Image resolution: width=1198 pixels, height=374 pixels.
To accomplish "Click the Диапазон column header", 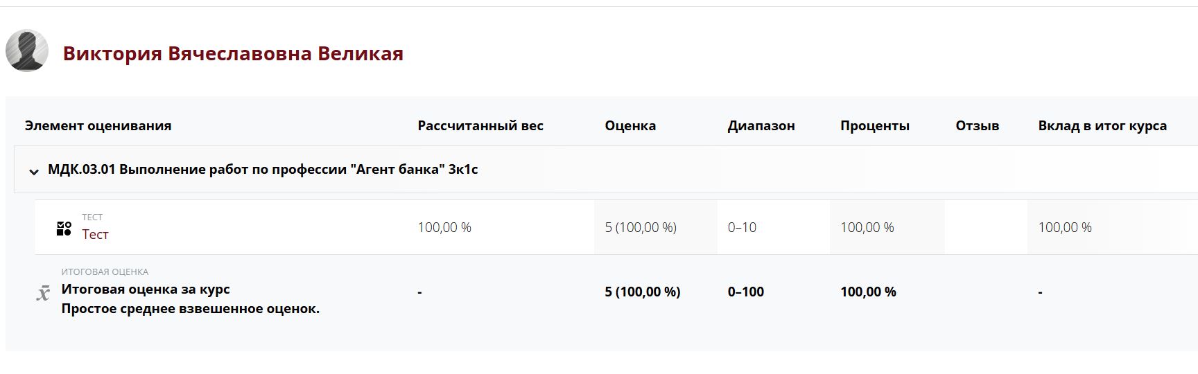I will click(x=761, y=126).
